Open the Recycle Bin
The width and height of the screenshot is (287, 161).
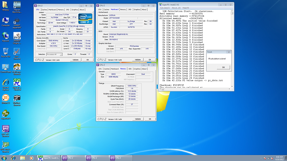pos(6,52)
